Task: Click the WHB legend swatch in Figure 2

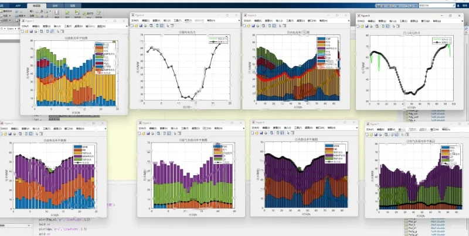Action: tap(77, 147)
